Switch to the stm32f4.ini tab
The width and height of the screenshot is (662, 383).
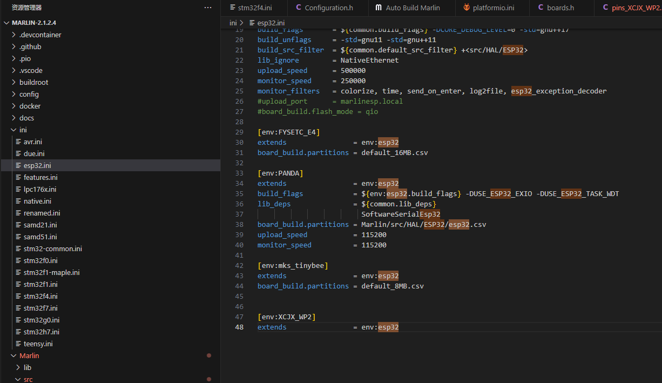(254, 8)
